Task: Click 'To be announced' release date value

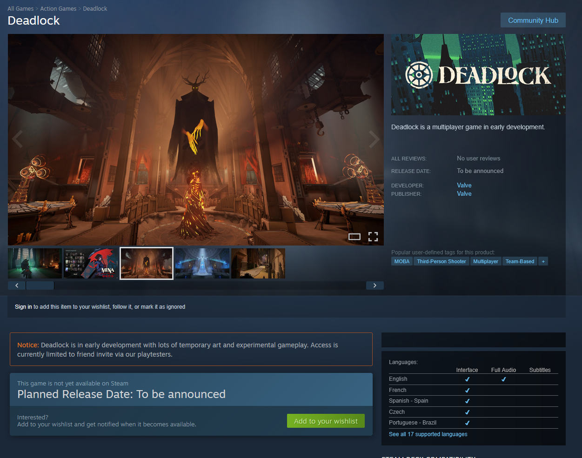Action: coord(480,171)
